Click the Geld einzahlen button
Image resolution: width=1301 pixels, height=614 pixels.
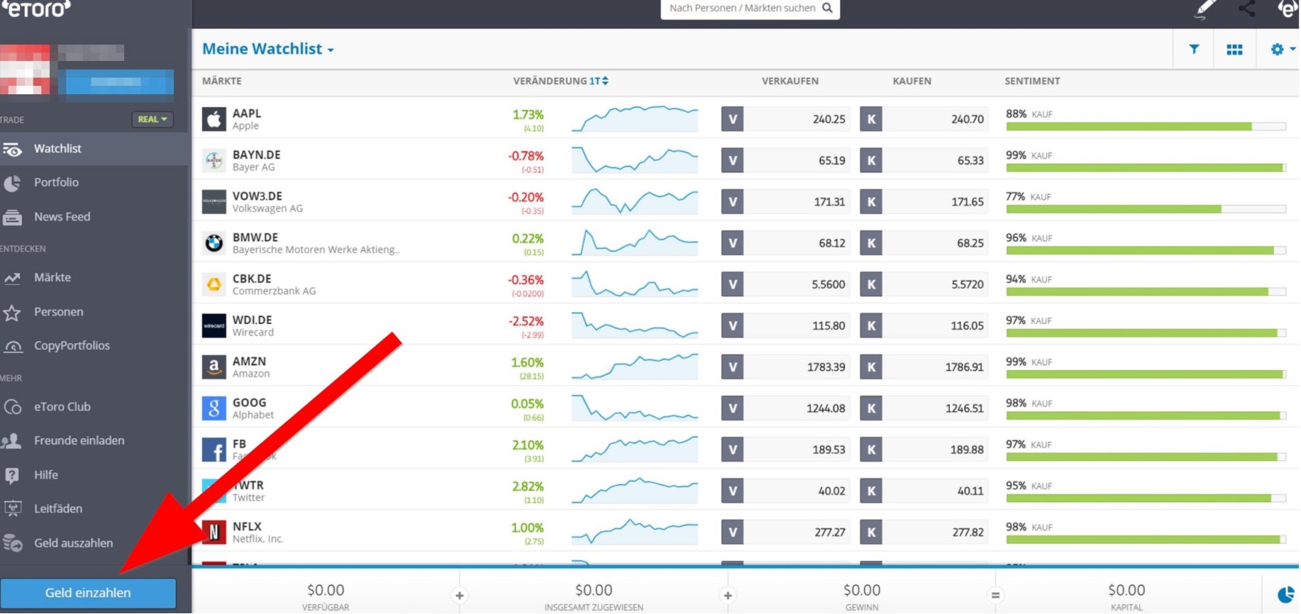coord(88,593)
